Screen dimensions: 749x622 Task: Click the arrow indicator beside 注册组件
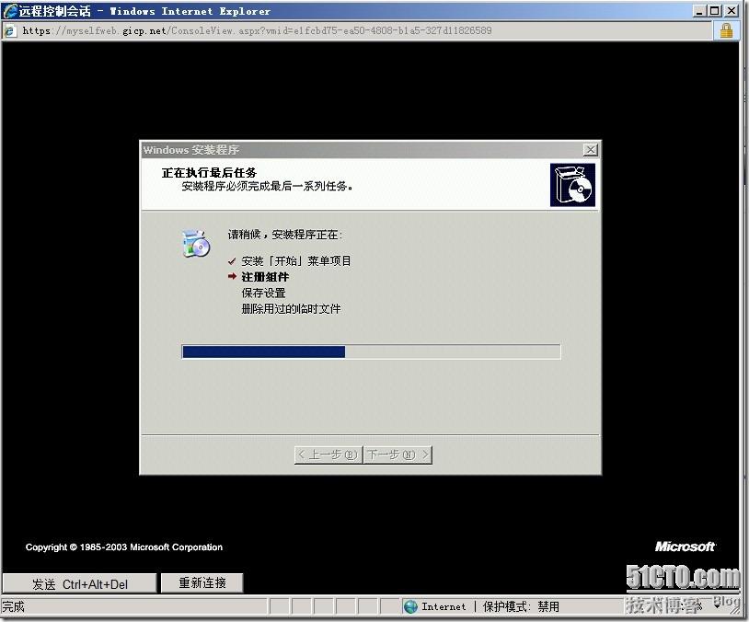pos(231,277)
